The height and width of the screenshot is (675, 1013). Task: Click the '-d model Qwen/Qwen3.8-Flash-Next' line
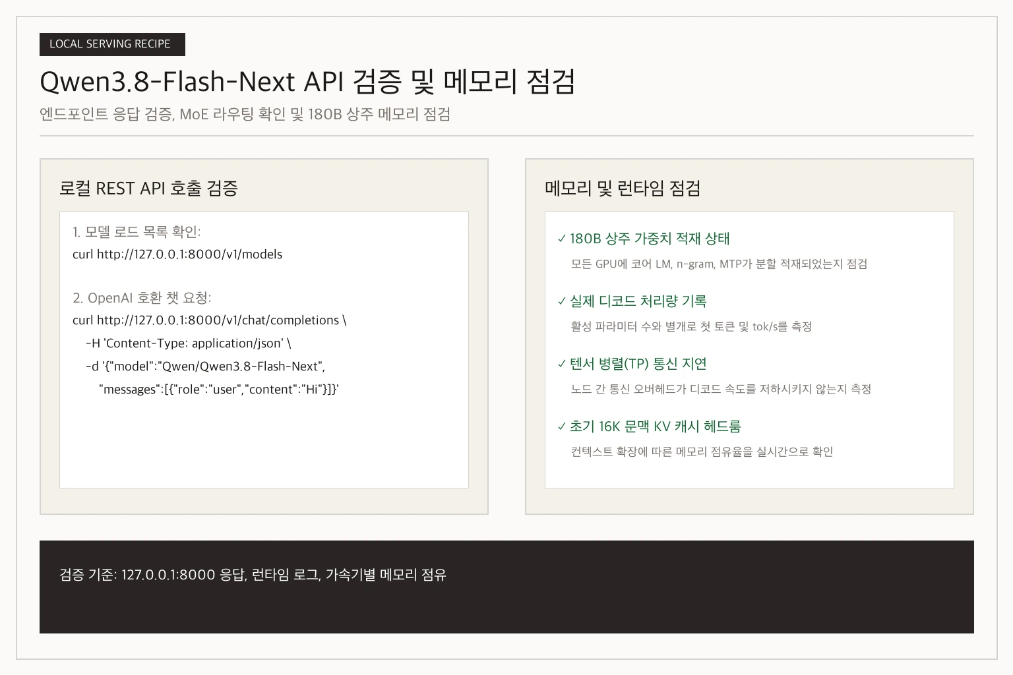point(205,367)
